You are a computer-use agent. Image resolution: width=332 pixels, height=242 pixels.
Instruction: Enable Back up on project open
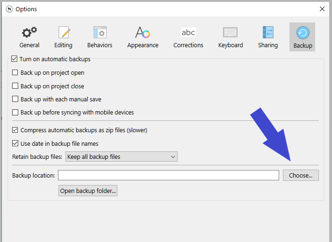(15, 73)
